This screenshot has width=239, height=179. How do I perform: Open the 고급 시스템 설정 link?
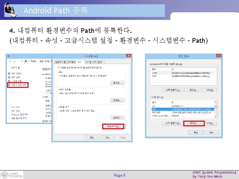click(x=19, y=85)
